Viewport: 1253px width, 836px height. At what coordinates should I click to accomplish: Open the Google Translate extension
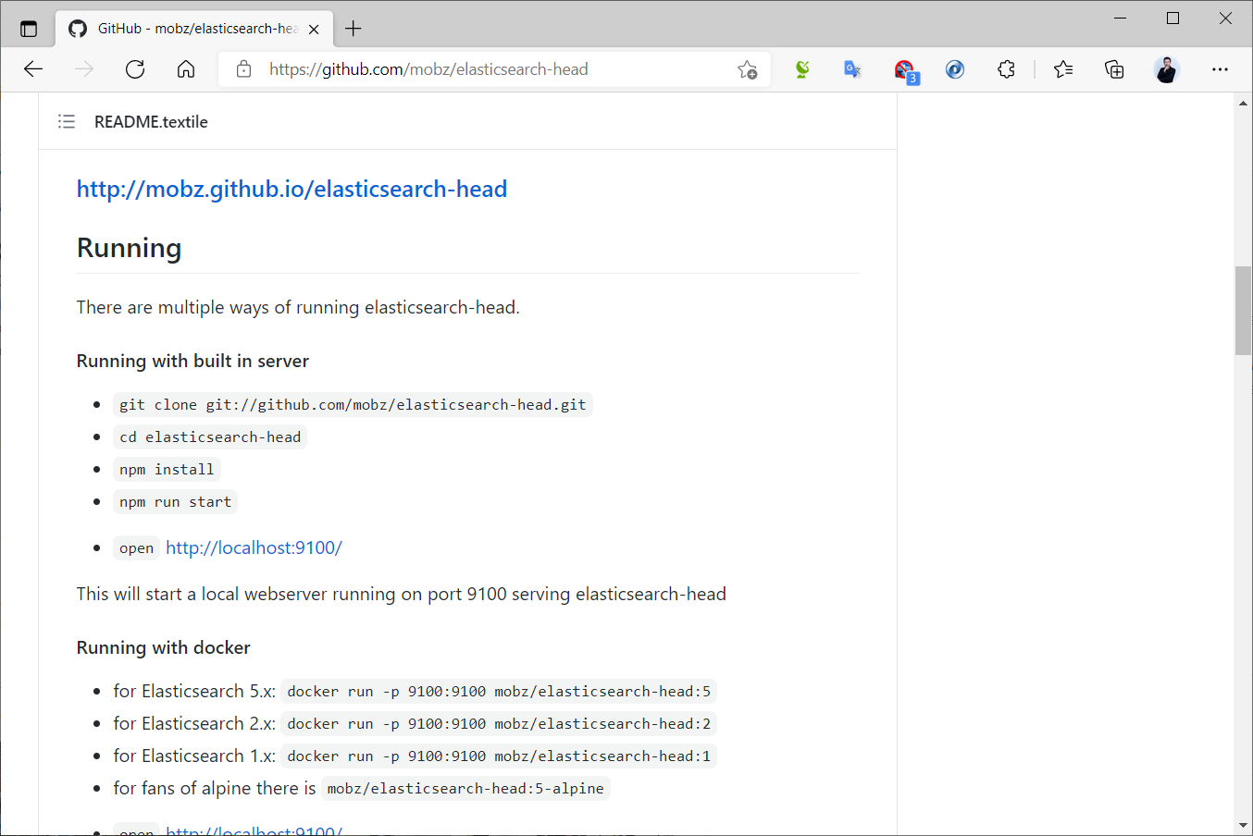[852, 69]
